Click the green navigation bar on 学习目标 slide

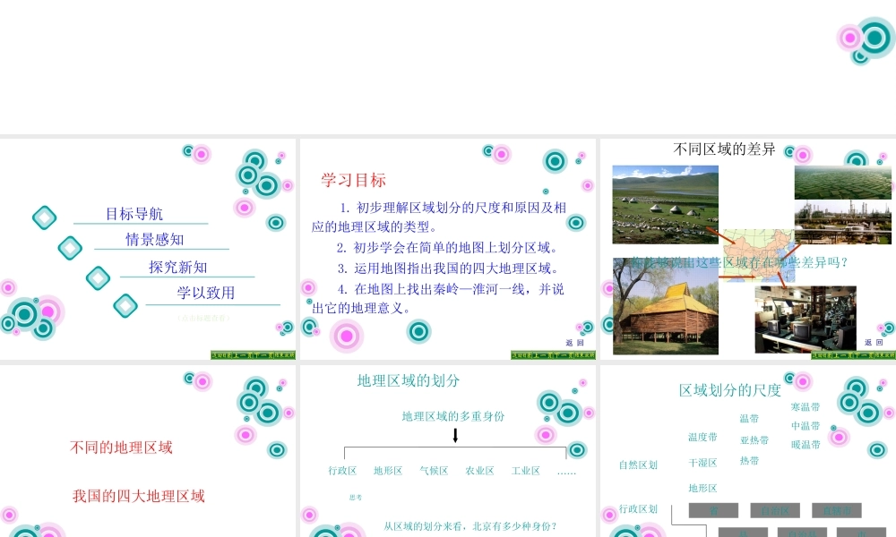pos(553,355)
